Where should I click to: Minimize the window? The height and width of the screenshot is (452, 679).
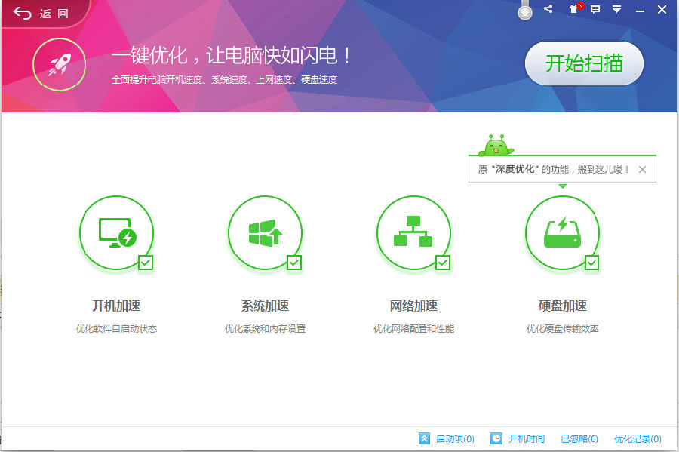pyautogui.click(x=640, y=10)
